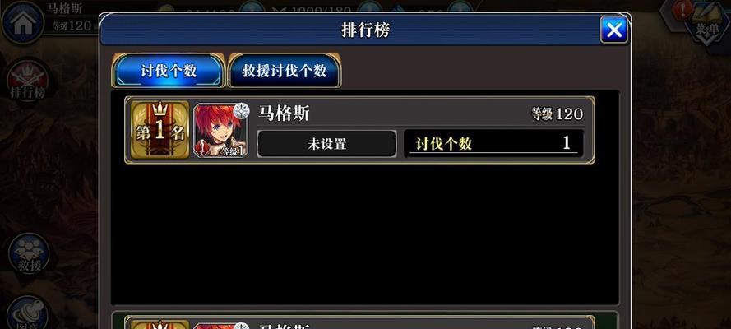Select the red-haired character portrait
The height and width of the screenshot is (329, 731).
click(220, 130)
